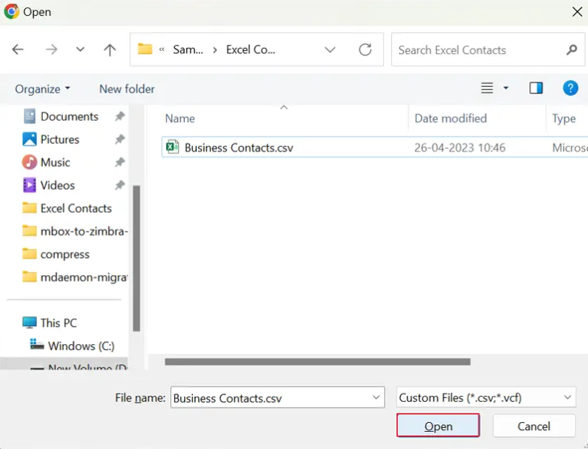Click the search magnifier icon

pos(572,49)
